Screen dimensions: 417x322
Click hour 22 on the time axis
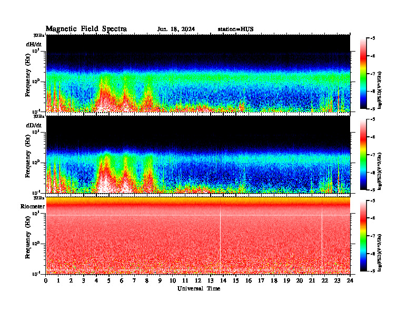tap(325, 280)
